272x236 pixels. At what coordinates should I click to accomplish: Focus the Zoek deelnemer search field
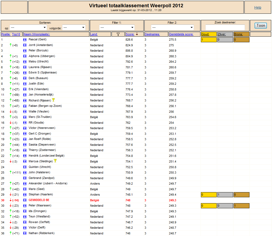225,27
